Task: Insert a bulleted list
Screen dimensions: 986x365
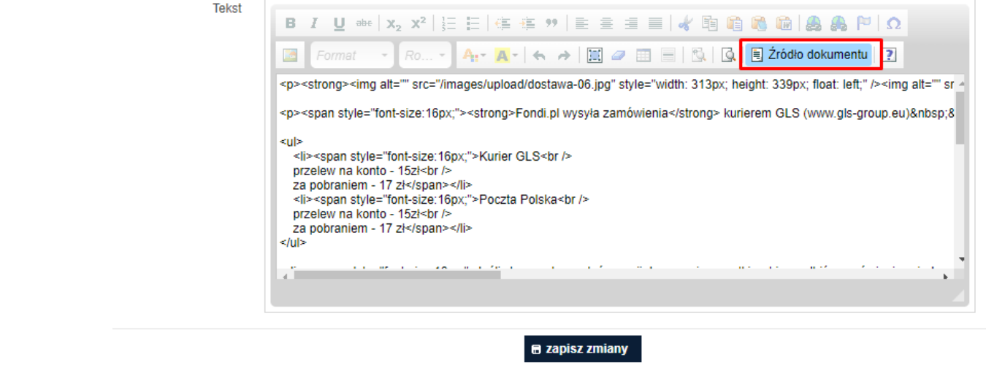Action: coord(473,23)
